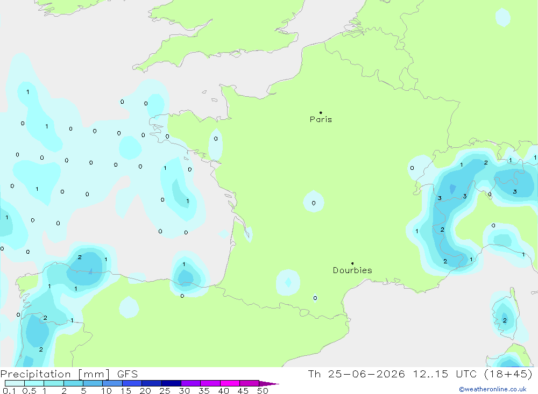This screenshot has width=538, height=394.
Task: Click the forecast date 'Th 25-06-2026'
Action: point(356,374)
